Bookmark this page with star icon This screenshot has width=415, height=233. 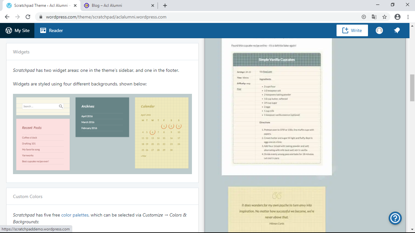[385, 17]
